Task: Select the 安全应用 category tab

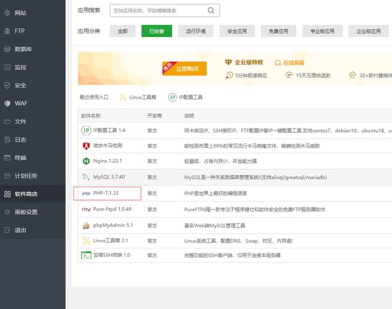Action: point(237,31)
